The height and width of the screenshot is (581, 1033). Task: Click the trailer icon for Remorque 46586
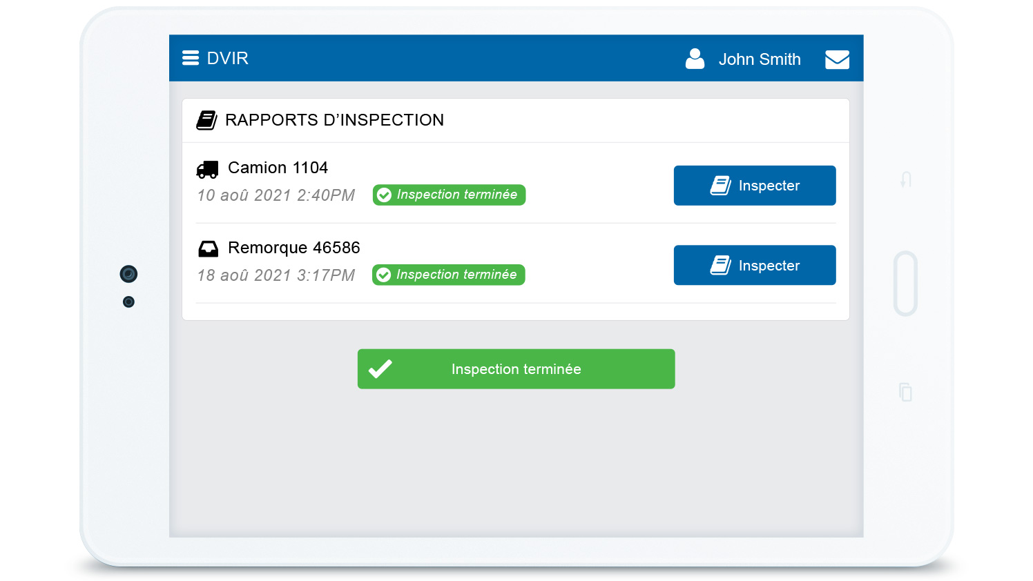(x=208, y=248)
